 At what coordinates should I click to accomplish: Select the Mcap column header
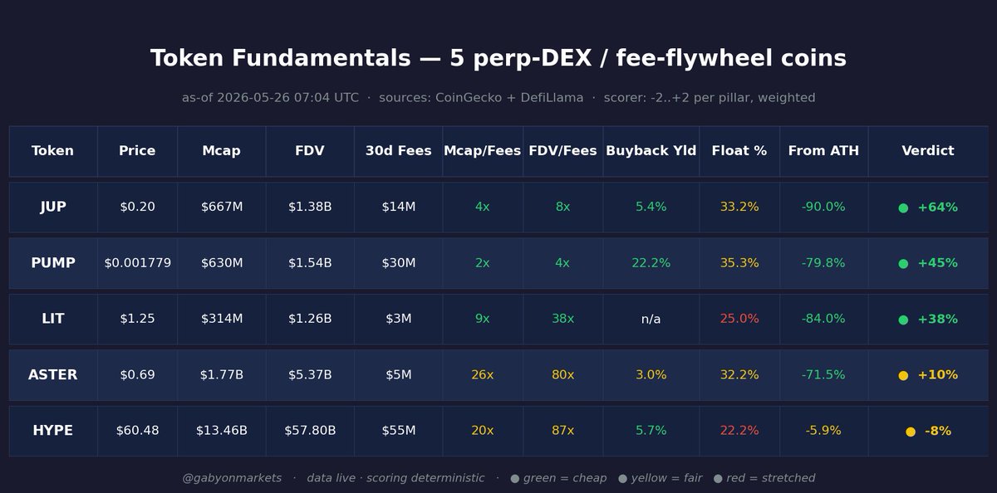[x=221, y=151]
